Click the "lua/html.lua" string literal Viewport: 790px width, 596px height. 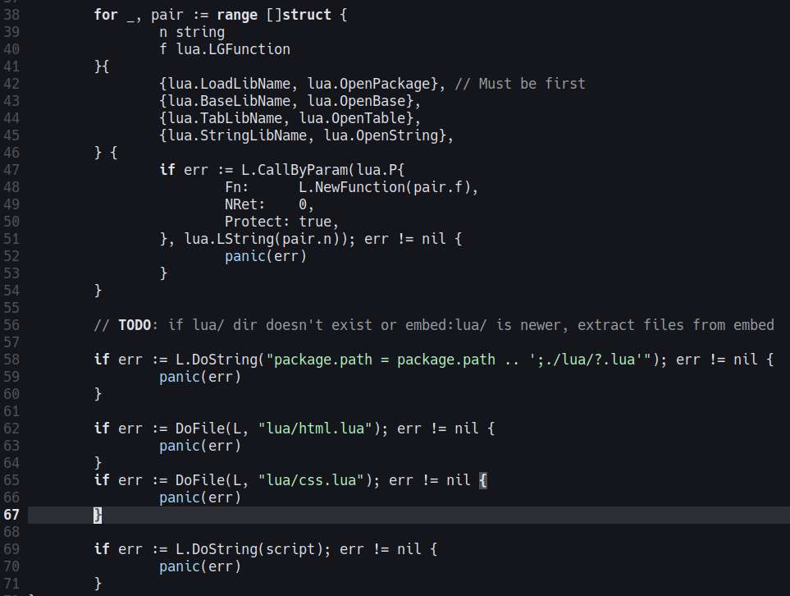[x=315, y=429]
